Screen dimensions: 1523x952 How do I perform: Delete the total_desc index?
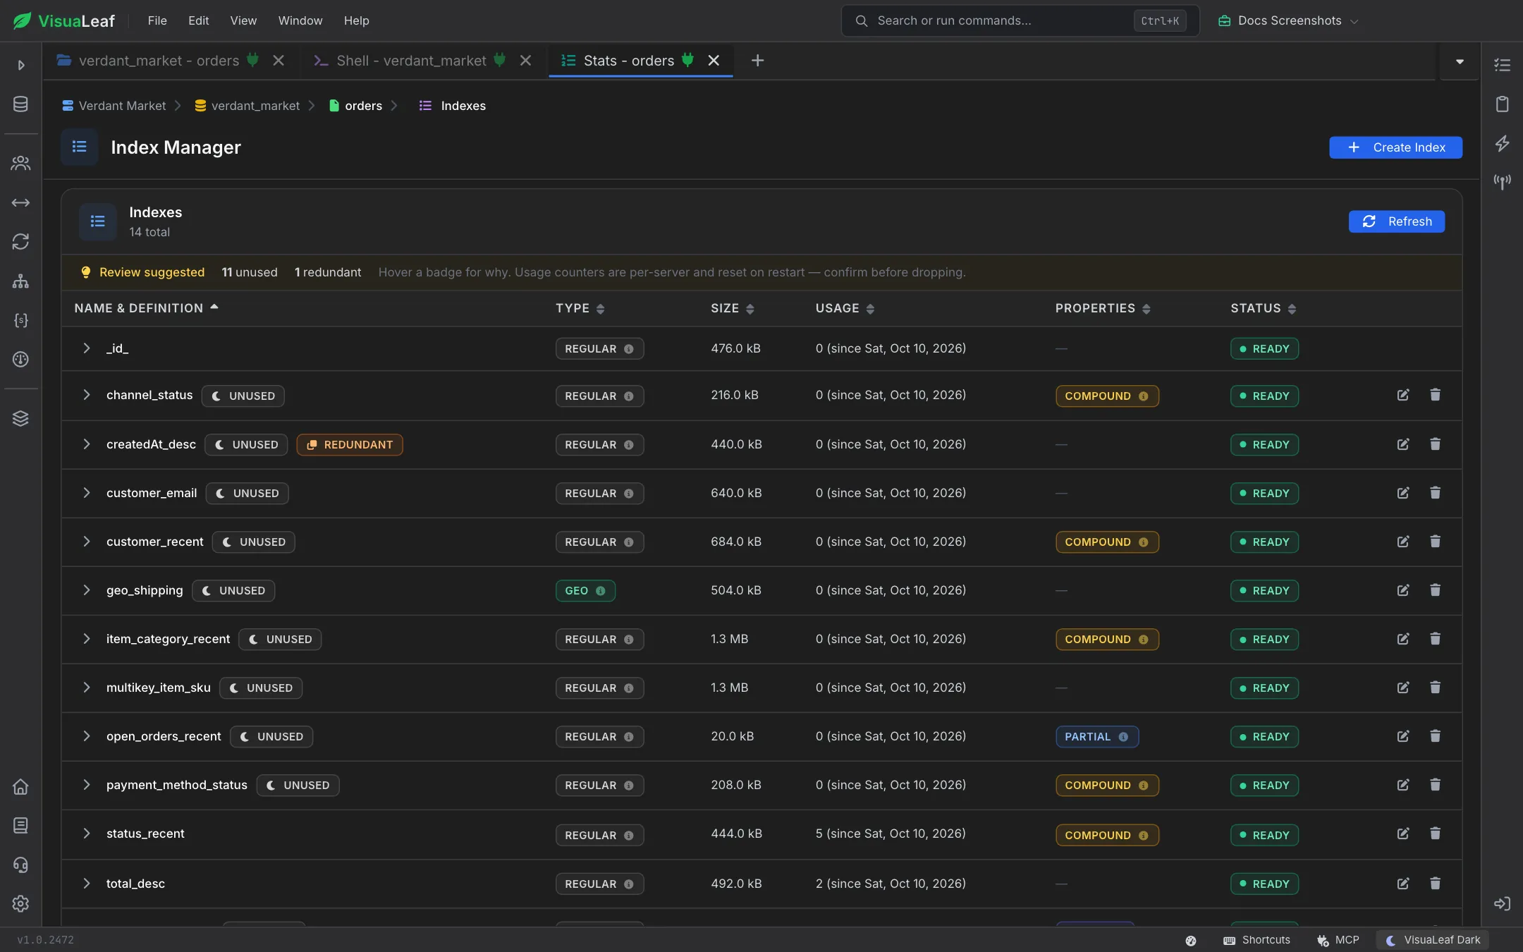coord(1435,884)
